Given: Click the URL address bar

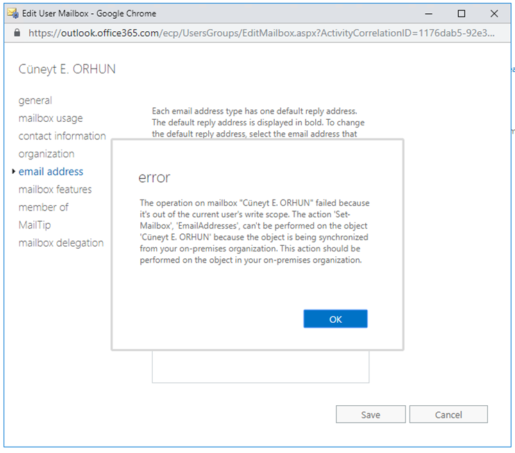Looking at the screenshot, I should (261, 33).
